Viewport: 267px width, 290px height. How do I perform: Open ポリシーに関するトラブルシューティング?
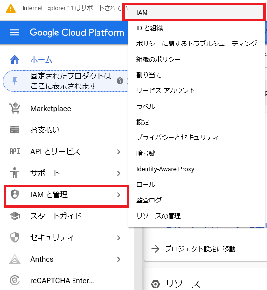click(196, 44)
